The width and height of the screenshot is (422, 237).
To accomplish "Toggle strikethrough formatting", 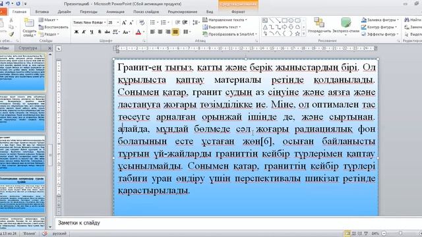I will [x=107, y=32].
